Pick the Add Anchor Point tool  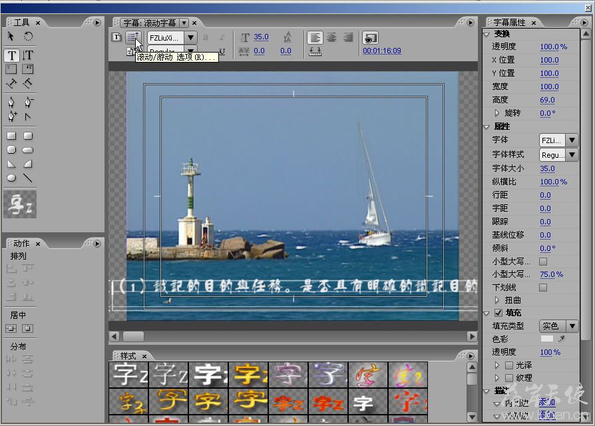12,116
